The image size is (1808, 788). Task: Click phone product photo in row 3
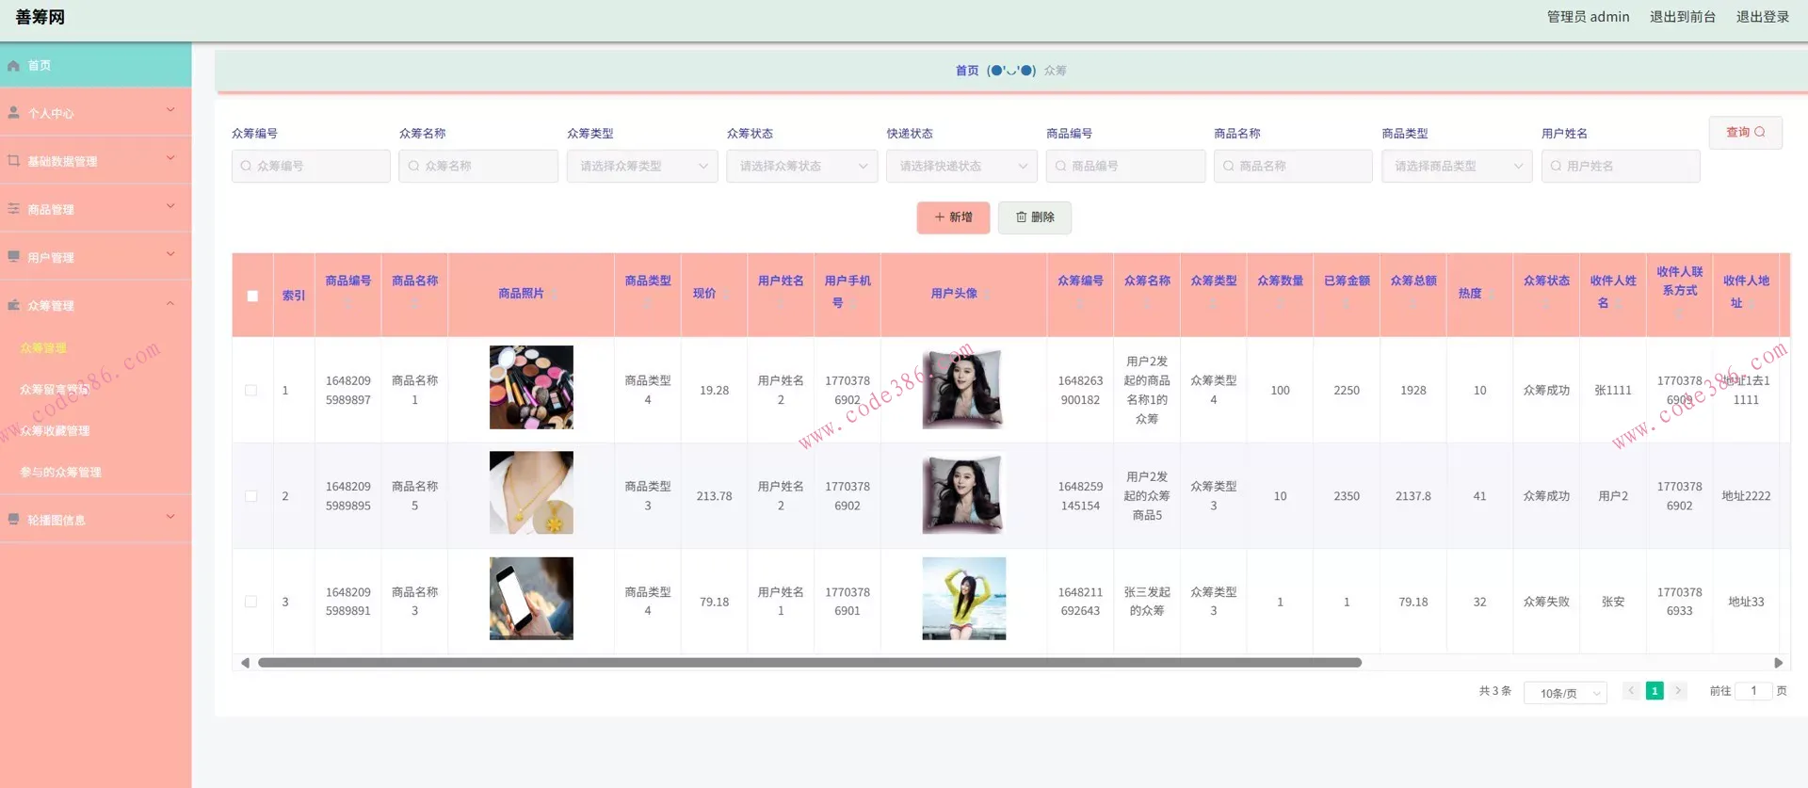[x=531, y=599]
